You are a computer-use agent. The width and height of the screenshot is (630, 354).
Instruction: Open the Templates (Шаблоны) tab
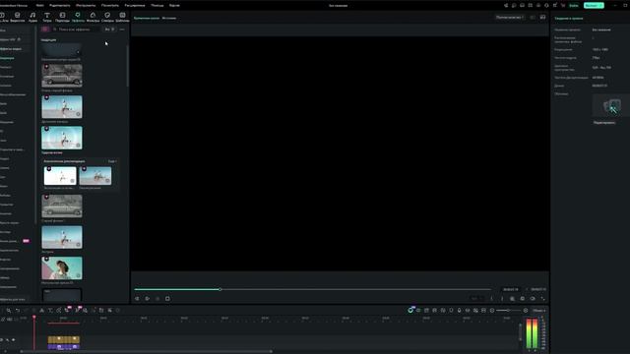[122, 17]
